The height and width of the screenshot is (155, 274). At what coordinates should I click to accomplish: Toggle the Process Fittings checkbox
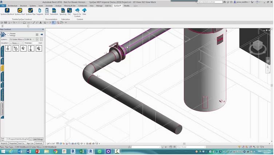(8, 35)
